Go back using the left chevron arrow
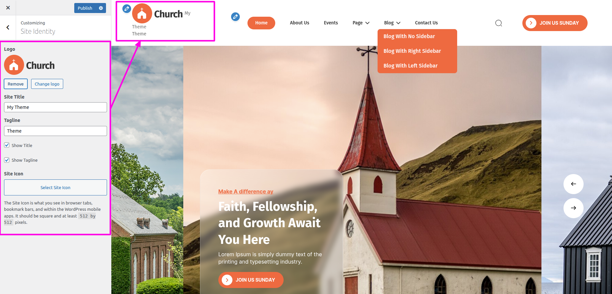The width and height of the screenshot is (612, 294). coord(8,27)
